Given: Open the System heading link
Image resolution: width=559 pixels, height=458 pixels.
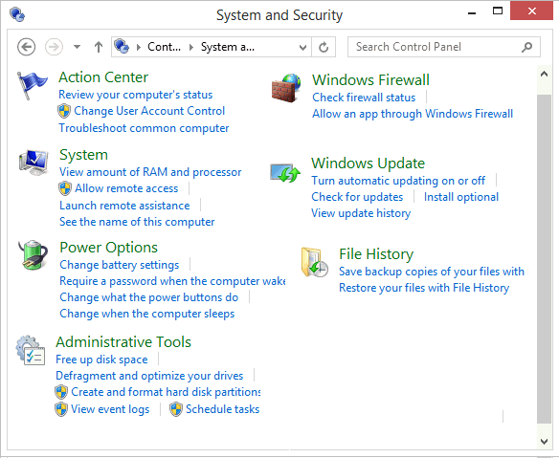Looking at the screenshot, I should 84,155.
